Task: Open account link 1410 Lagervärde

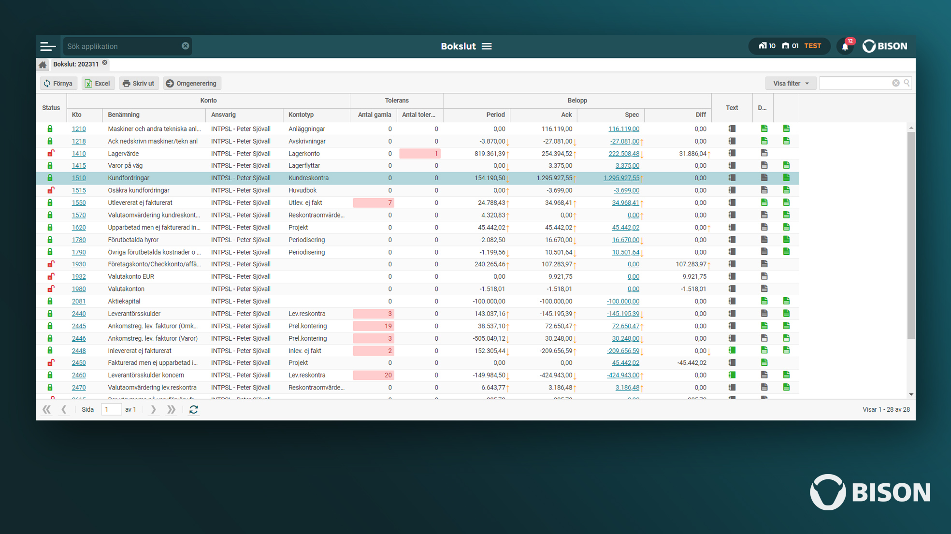Action: point(79,154)
